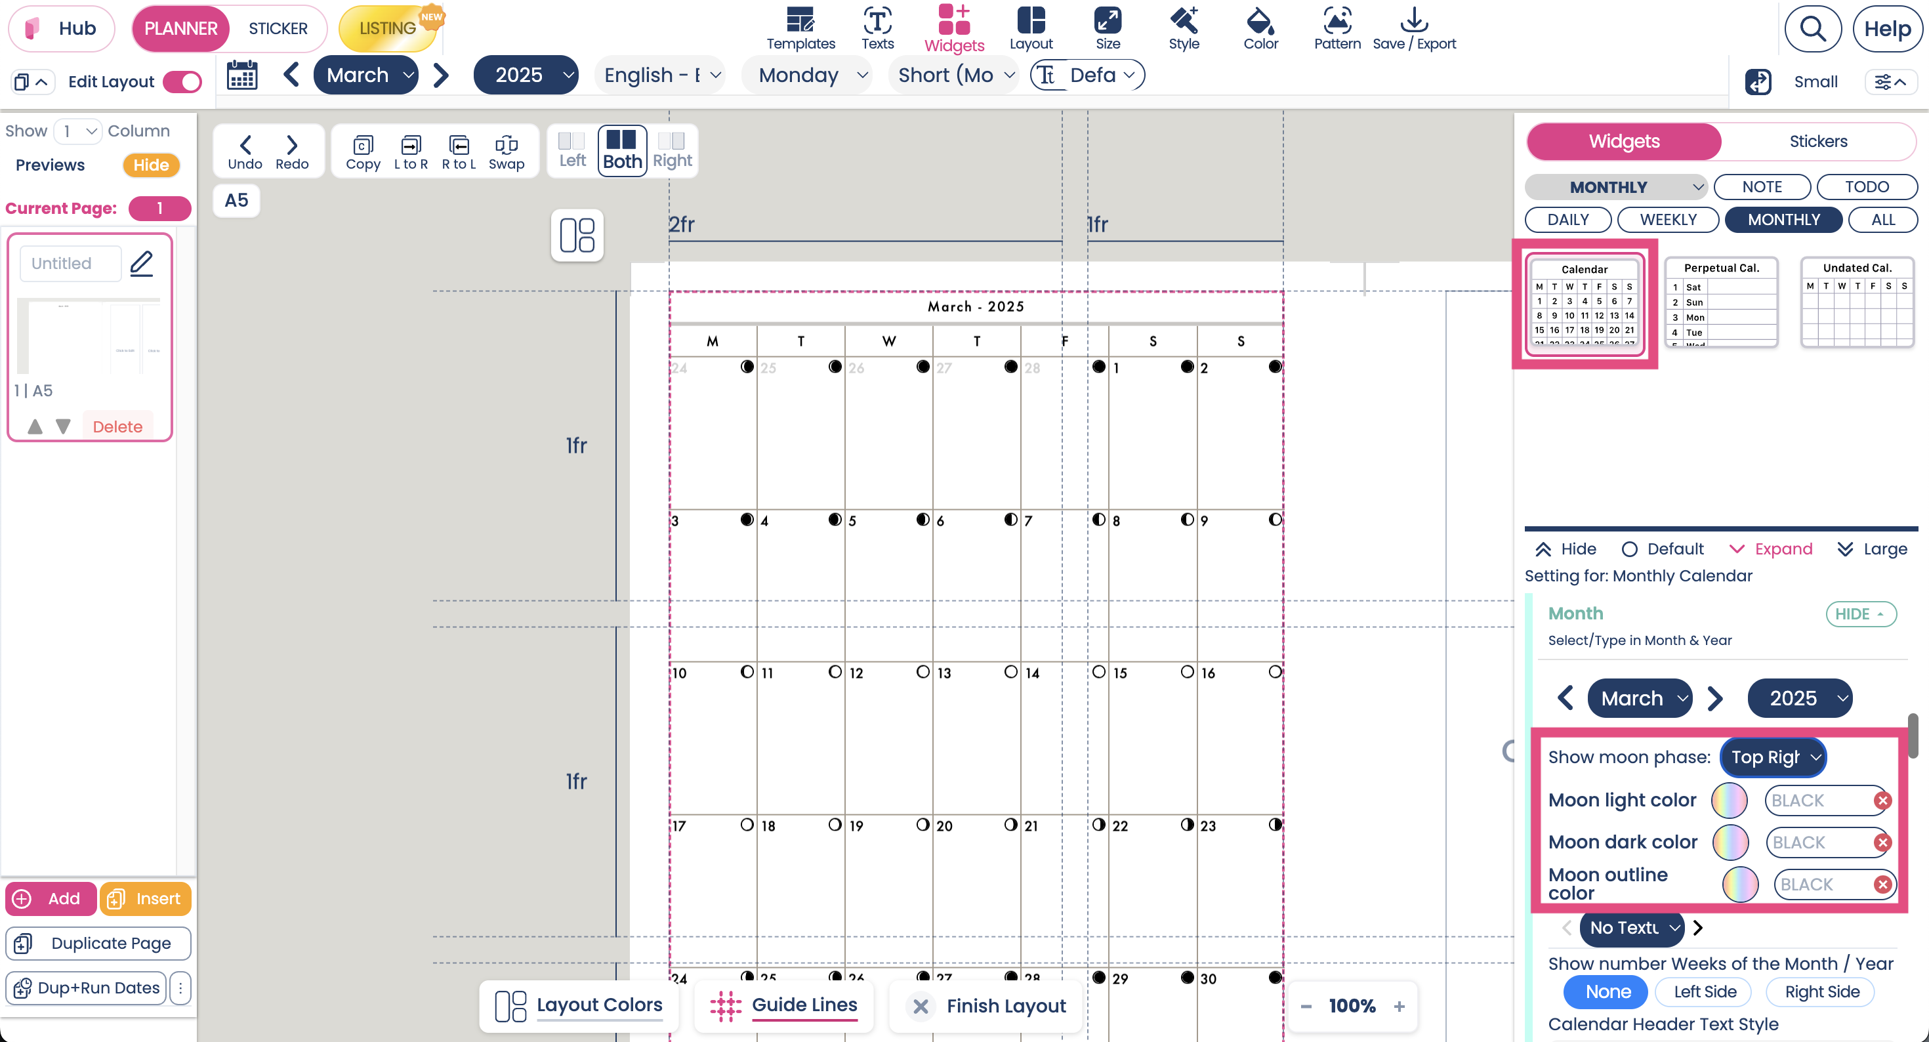Image resolution: width=1929 pixels, height=1042 pixels.
Task: Click the search magnifier icon
Action: pos(1812,28)
